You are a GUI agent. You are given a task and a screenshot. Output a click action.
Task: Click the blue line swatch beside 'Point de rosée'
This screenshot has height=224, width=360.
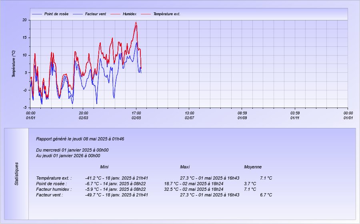[x=37, y=14]
